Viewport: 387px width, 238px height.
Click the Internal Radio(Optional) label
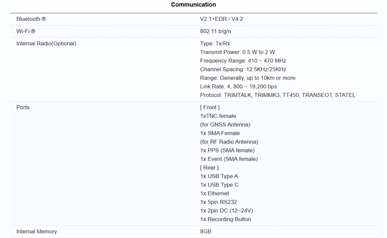[x=46, y=43]
